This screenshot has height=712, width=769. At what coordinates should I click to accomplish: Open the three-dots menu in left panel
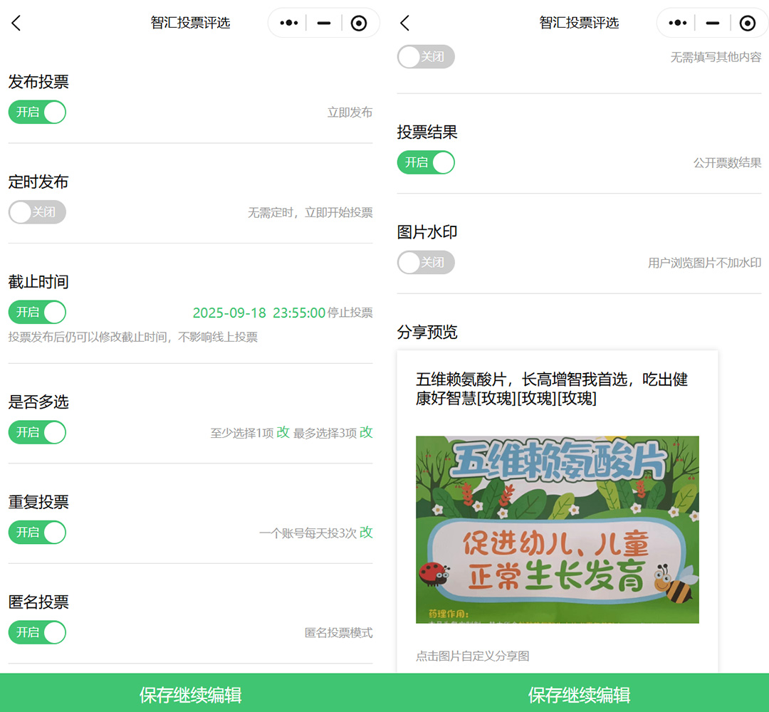289,23
